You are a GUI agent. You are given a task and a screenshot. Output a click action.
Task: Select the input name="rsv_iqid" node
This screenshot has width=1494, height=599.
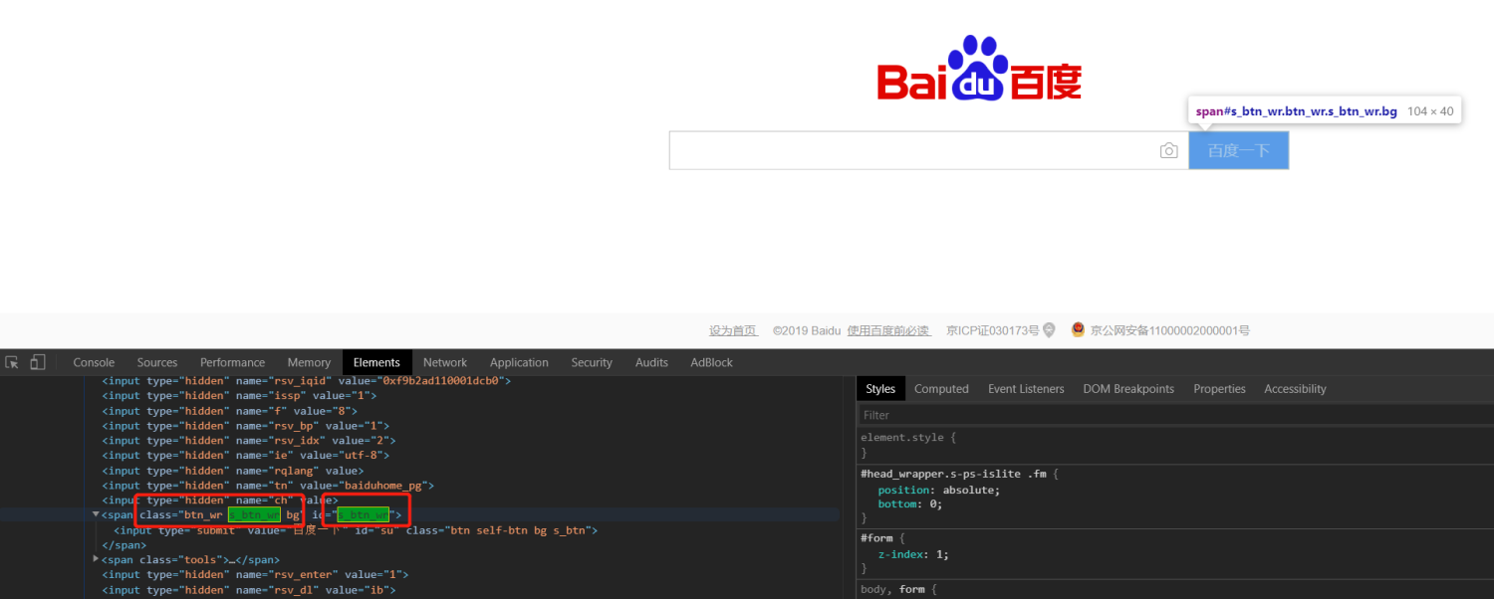coord(307,380)
